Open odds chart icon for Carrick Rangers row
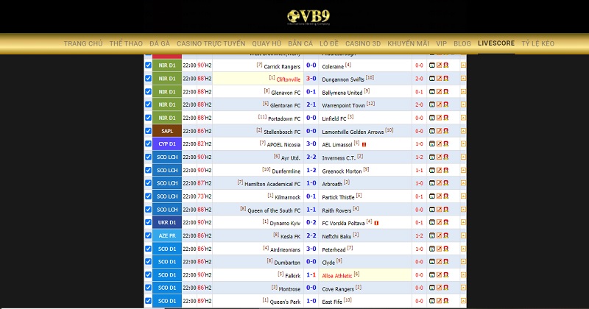The width and height of the screenshot is (589, 309). pos(439,65)
